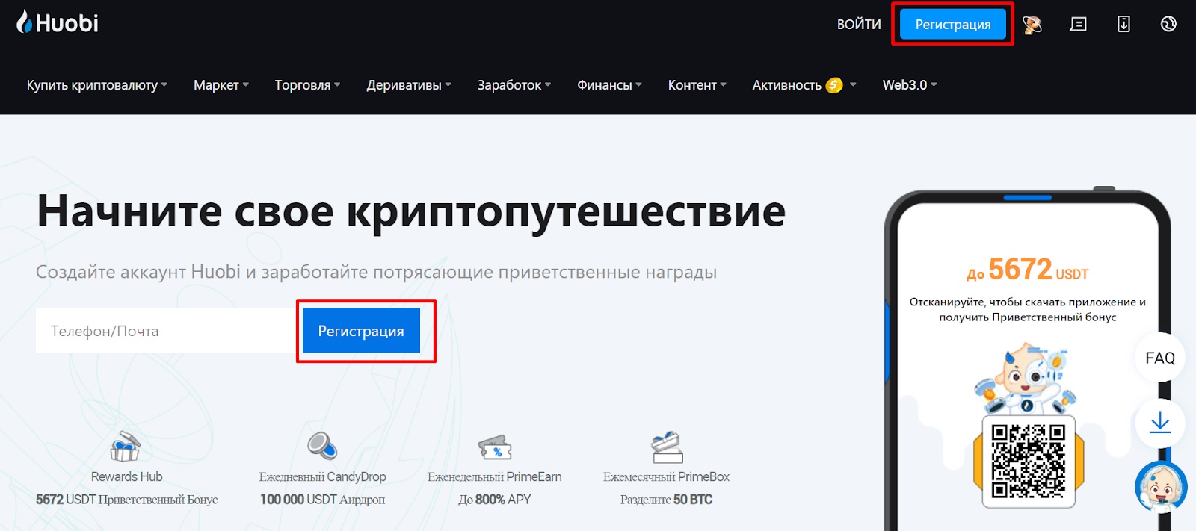Click the Rewards Hub gift box icon
This screenshot has height=531, width=1196.
126,447
